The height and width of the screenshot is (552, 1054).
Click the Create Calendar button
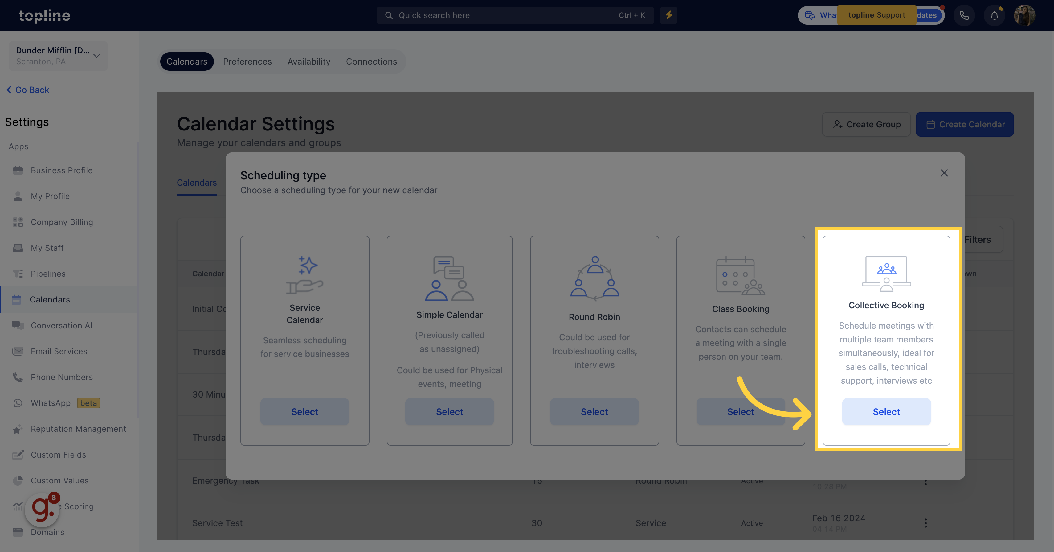965,124
